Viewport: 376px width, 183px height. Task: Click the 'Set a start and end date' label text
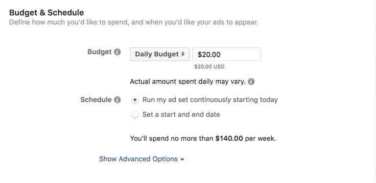[181, 114]
